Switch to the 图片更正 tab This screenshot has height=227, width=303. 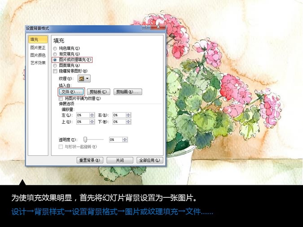[x=38, y=48]
